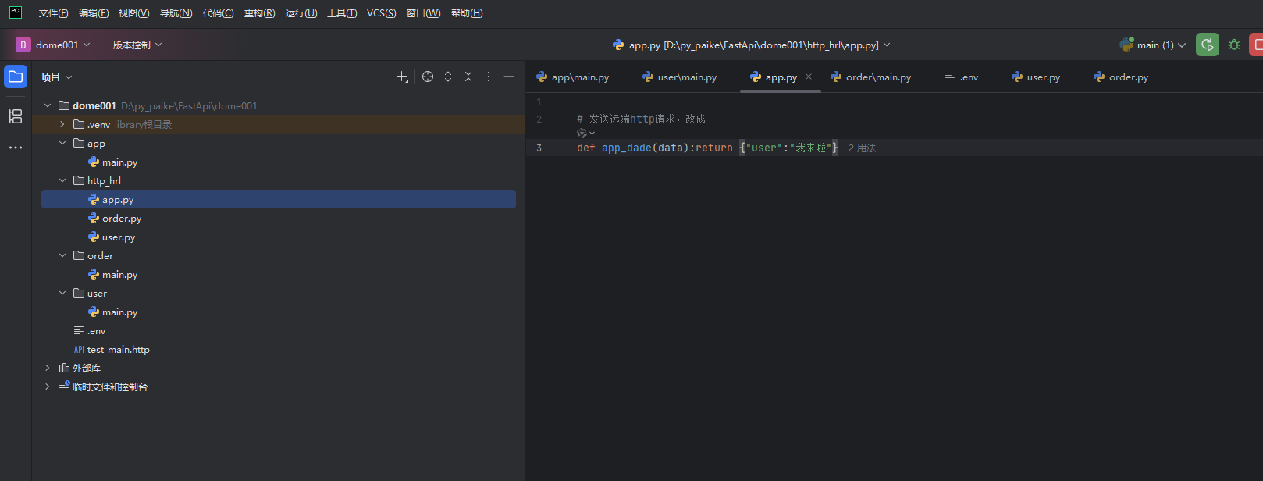Click the new file plus icon
This screenshot has height=481, width=1263.
click(402, 77)
